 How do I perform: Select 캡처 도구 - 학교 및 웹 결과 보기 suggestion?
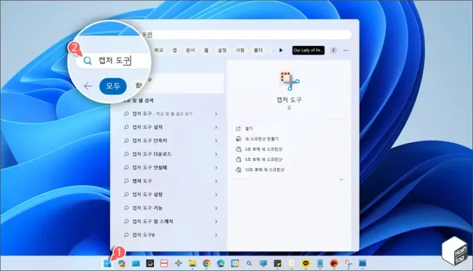tap(171, 114)
